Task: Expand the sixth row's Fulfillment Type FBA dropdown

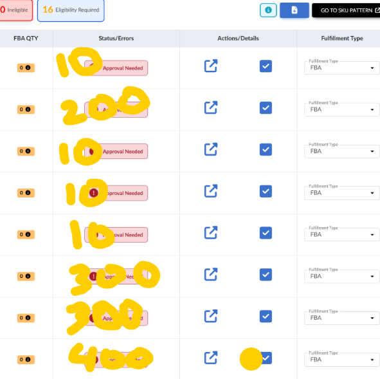Action: pos(342,277)
